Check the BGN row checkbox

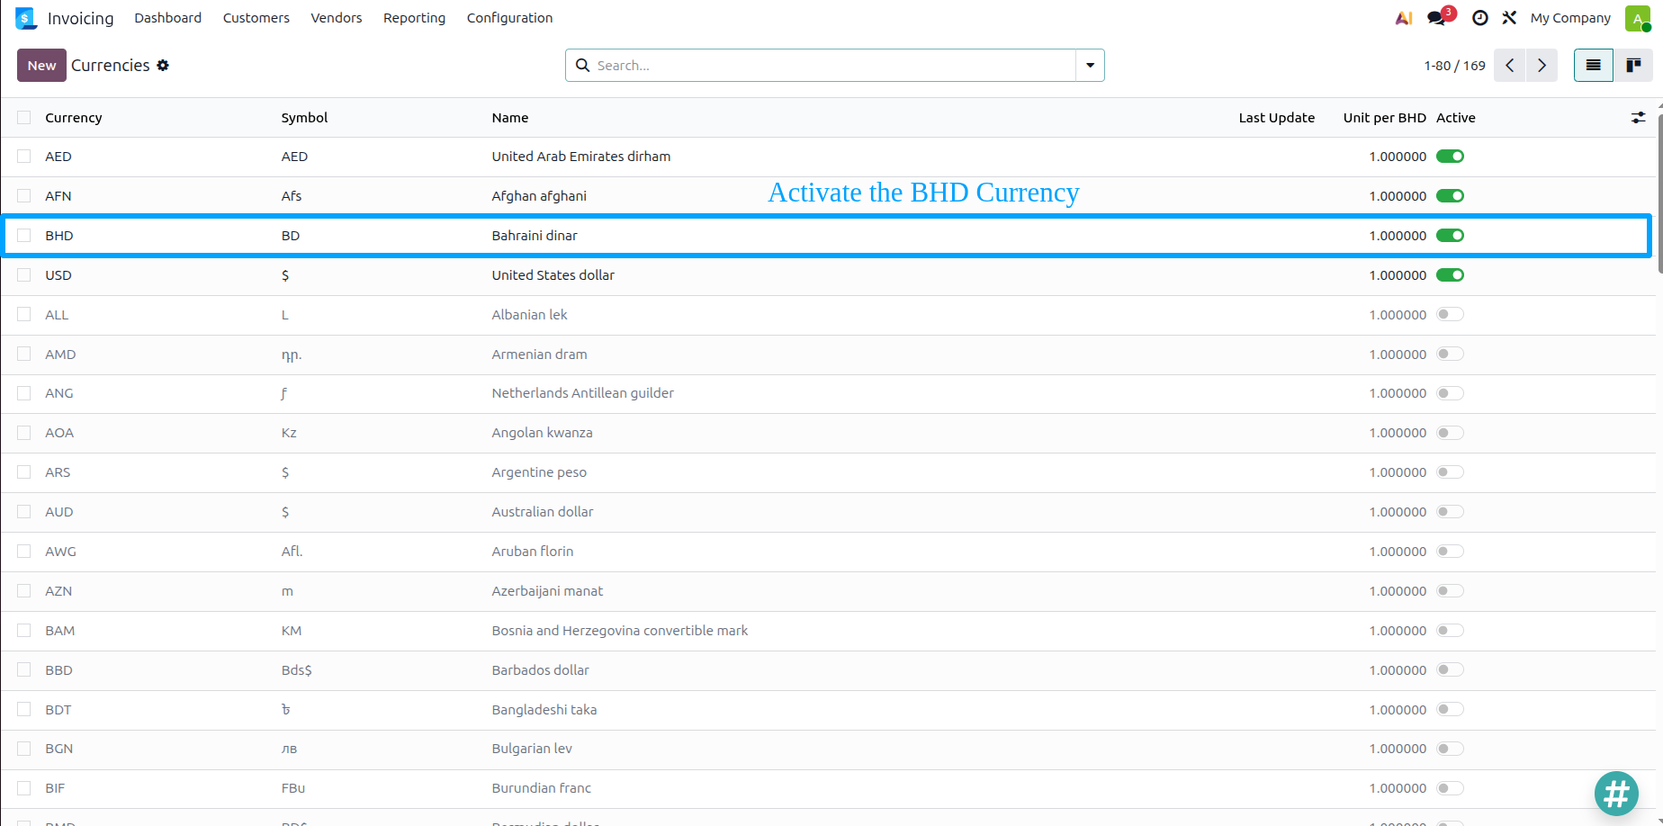[24, 749]
